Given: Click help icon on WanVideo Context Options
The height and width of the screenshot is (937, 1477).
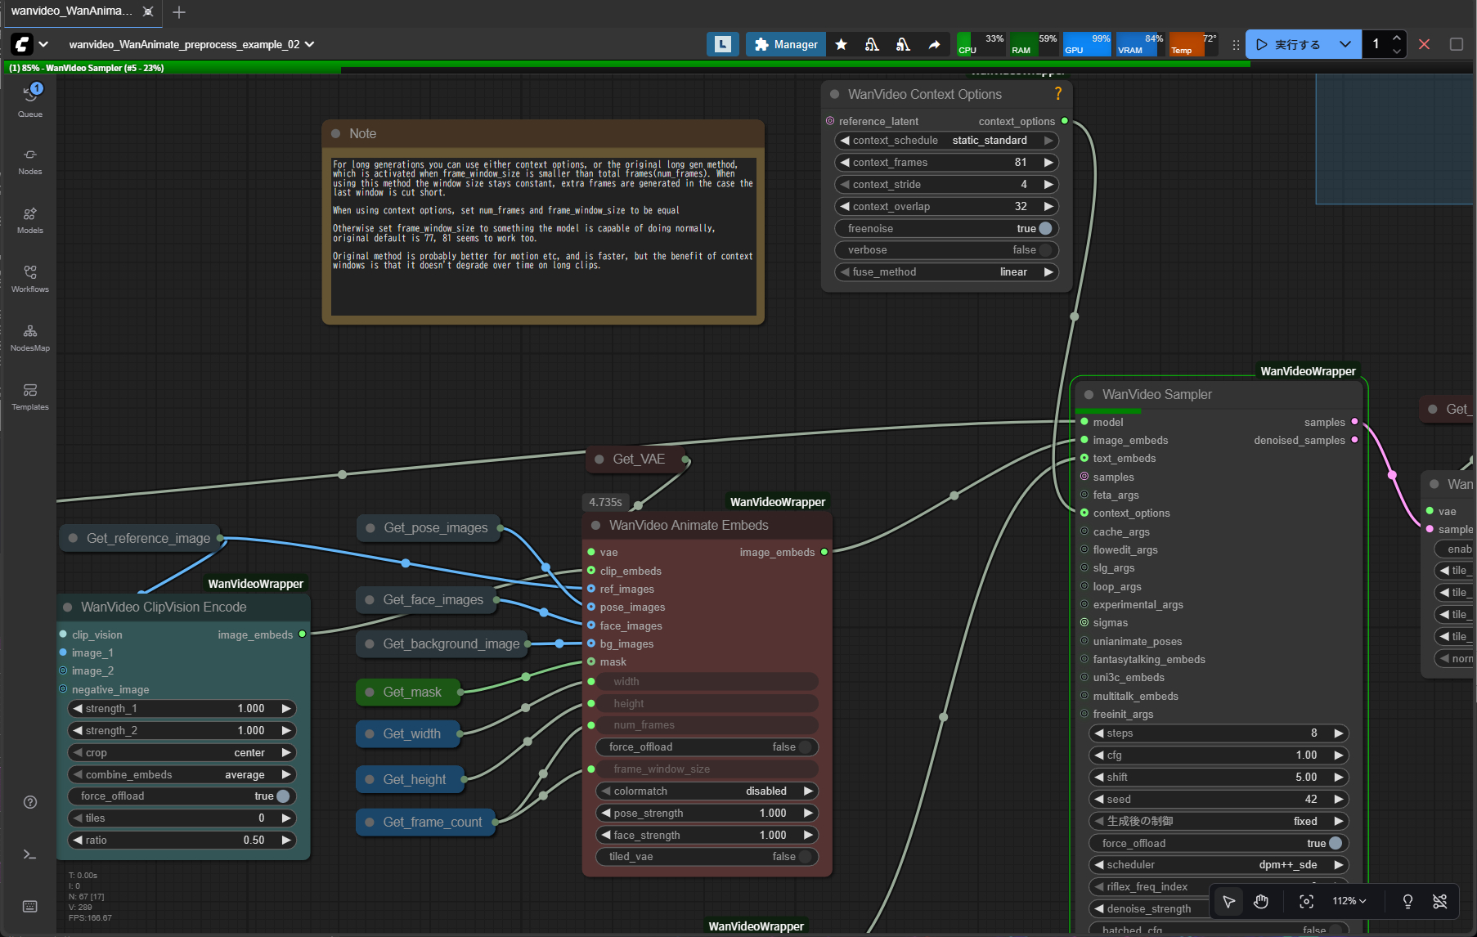Looking at the screenshot, I should [x=1057, y=94].
